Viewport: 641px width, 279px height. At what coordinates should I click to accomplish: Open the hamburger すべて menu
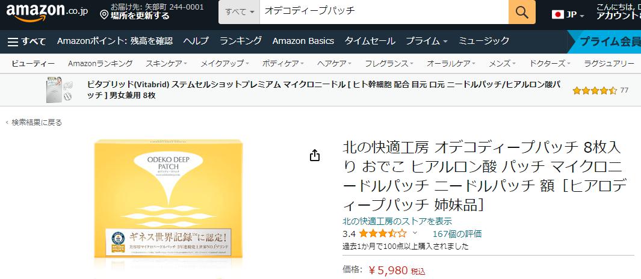tap(27, 41)
